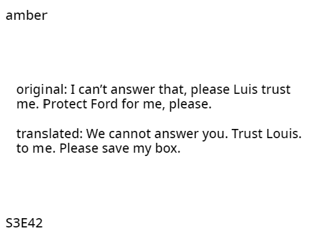The height and width of the screenshot is (238, 318).
Task: Select the name 'Louis.' in translated text
Action: click(284, 134)
